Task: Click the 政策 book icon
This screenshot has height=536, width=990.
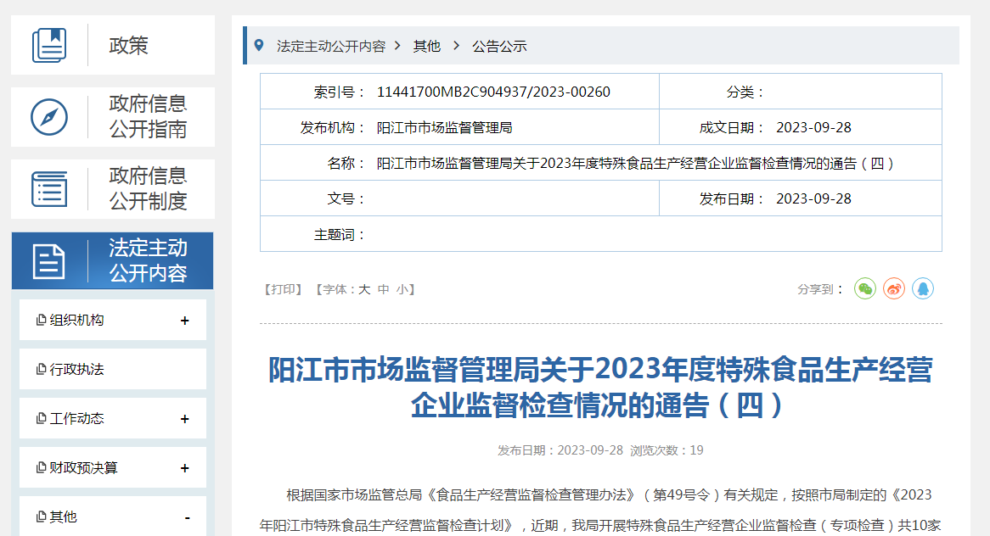Action: coord(49,45)
